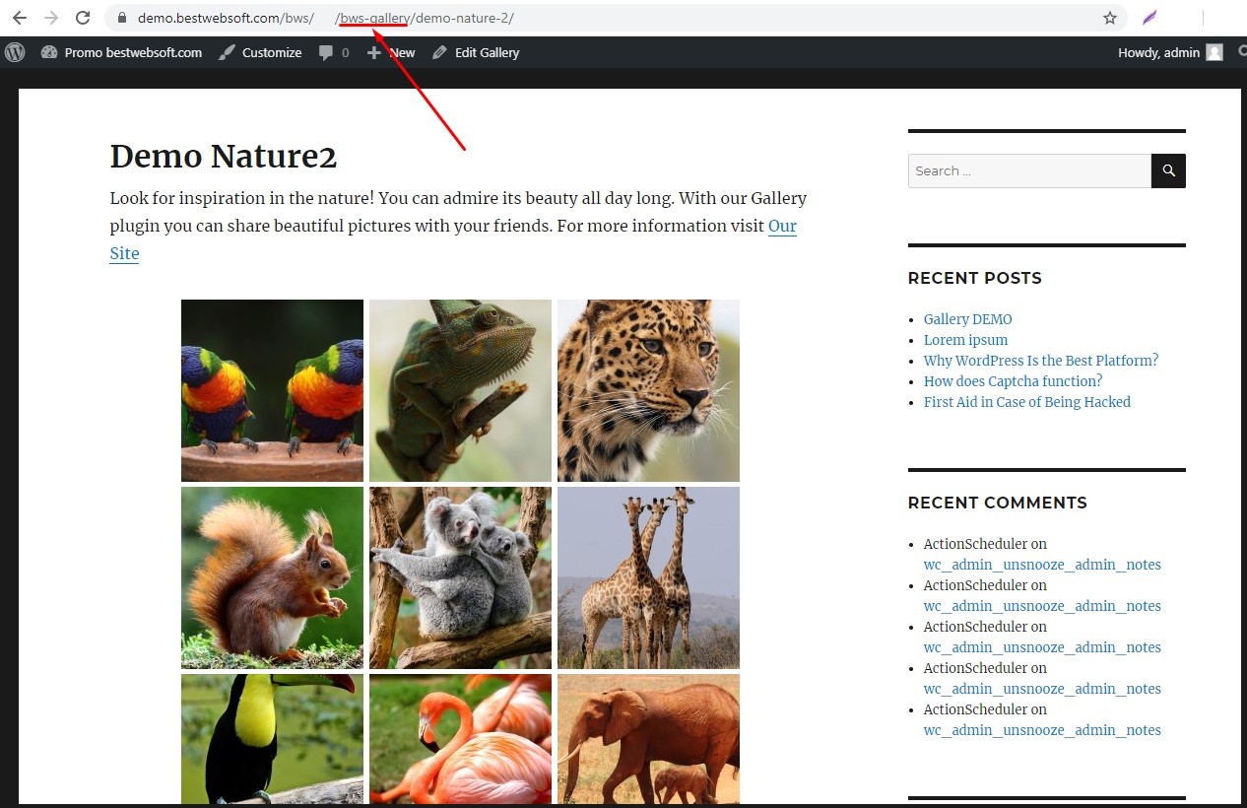Screen dimensions: 1247x808
Task: Open the chameleon thumbnail
Action: coord(460,390)
